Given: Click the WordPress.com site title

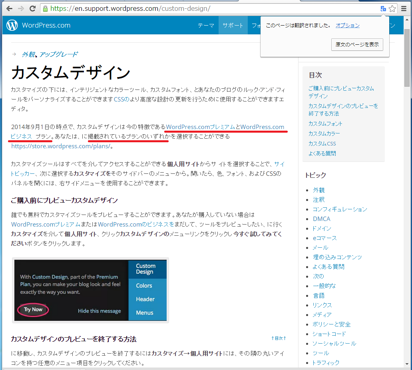Looking at the screenshot, I should pyautogui.click(x=46, y=25).
